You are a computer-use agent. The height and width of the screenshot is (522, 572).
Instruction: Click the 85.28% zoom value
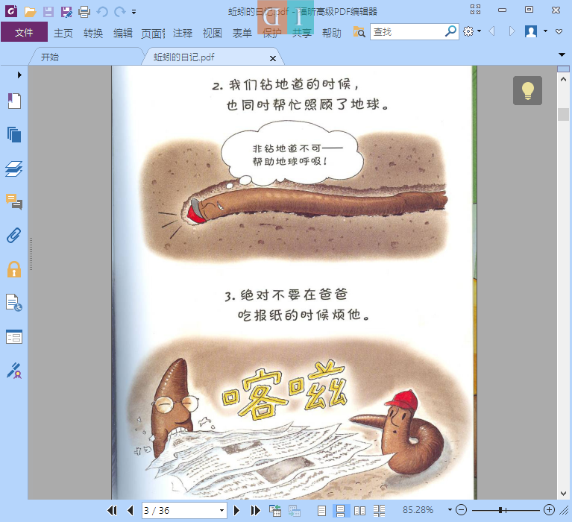click(x=418, y=510)
